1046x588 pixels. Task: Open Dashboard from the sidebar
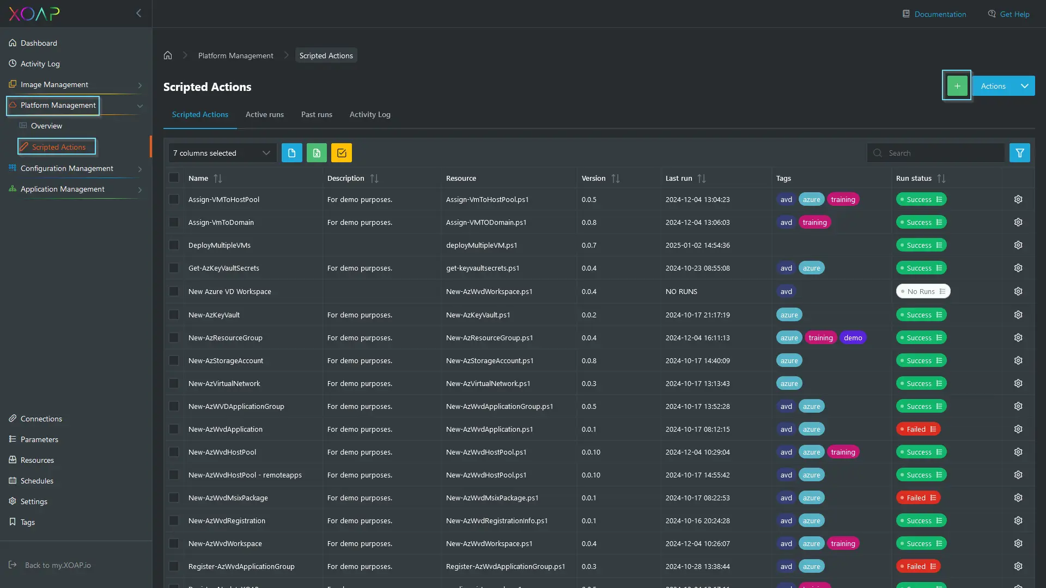point(39,43)
